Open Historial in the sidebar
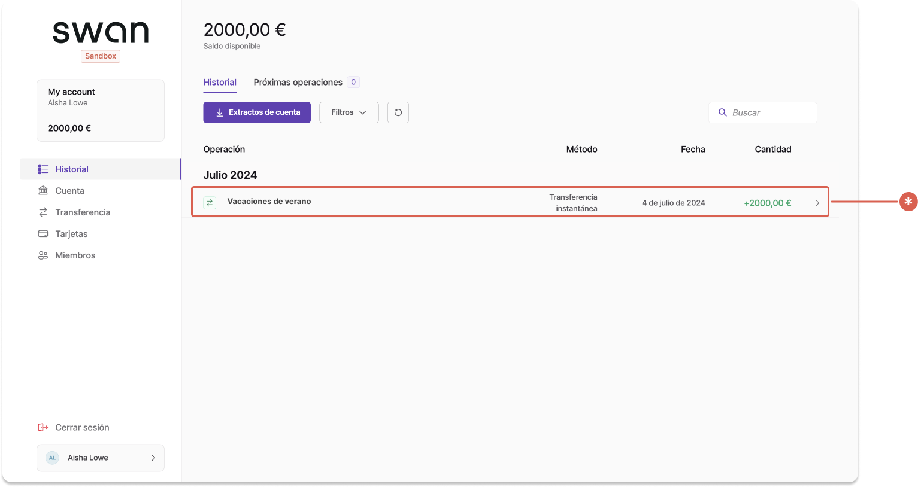The width and height of the screenshot is (918, 487). pos(101,169)
